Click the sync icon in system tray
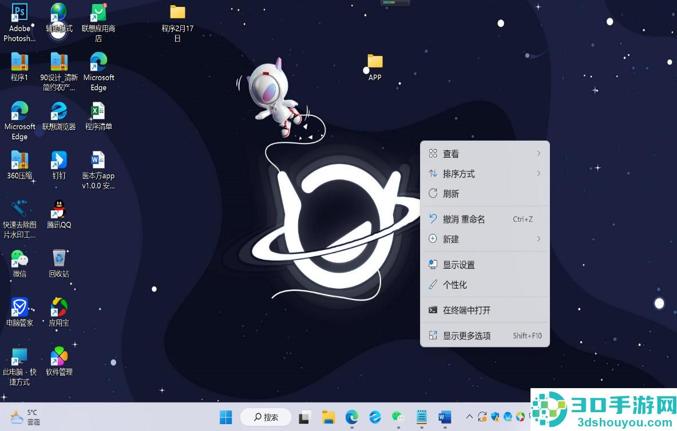Screen dimensions: 677x431 click(482, 417)
